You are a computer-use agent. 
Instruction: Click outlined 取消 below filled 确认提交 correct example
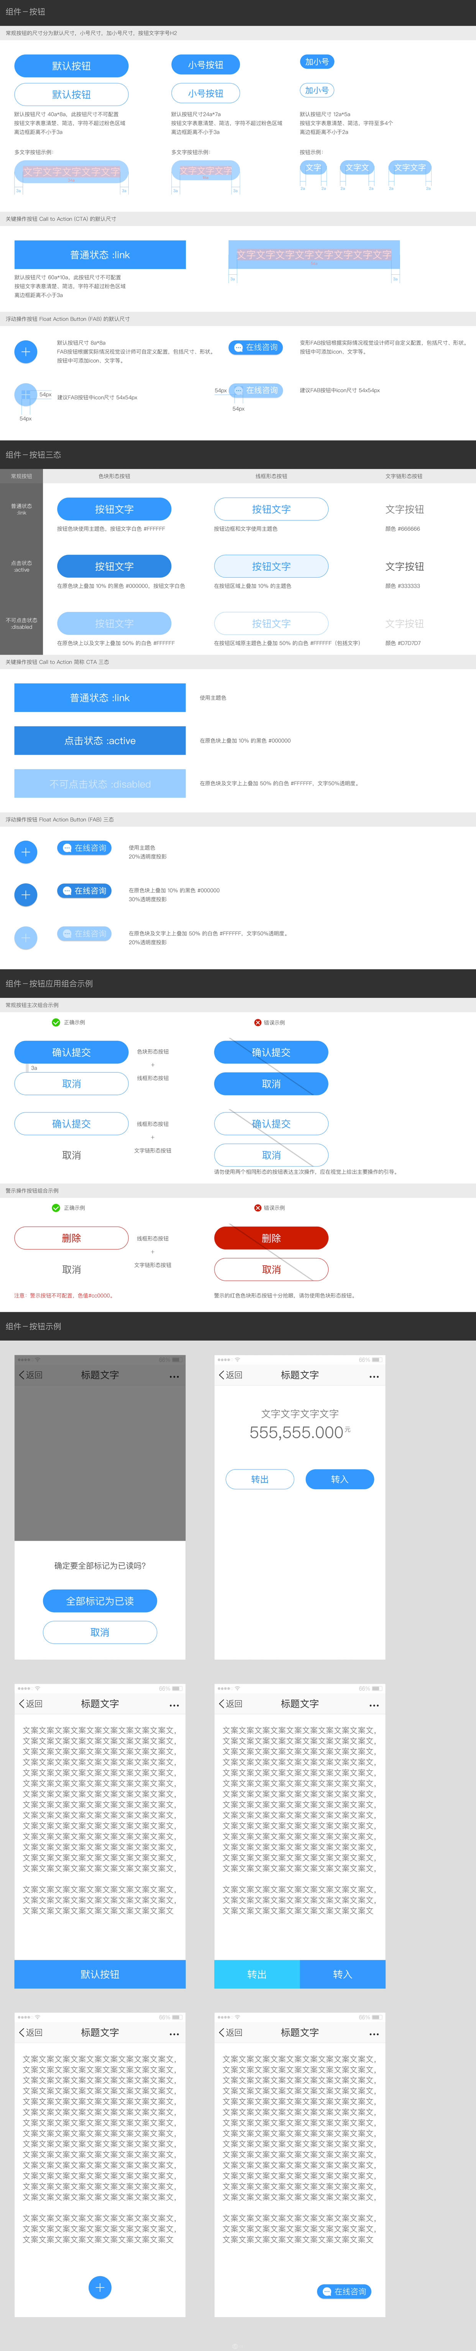tap(71, 1083)
